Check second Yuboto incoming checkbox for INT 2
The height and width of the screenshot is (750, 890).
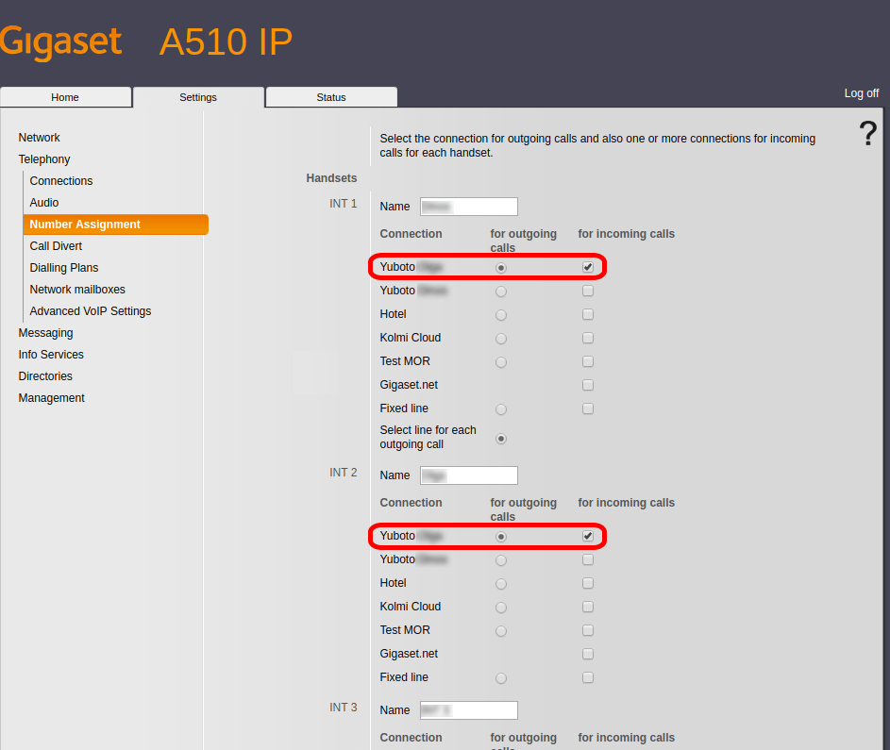click(587, 559)
